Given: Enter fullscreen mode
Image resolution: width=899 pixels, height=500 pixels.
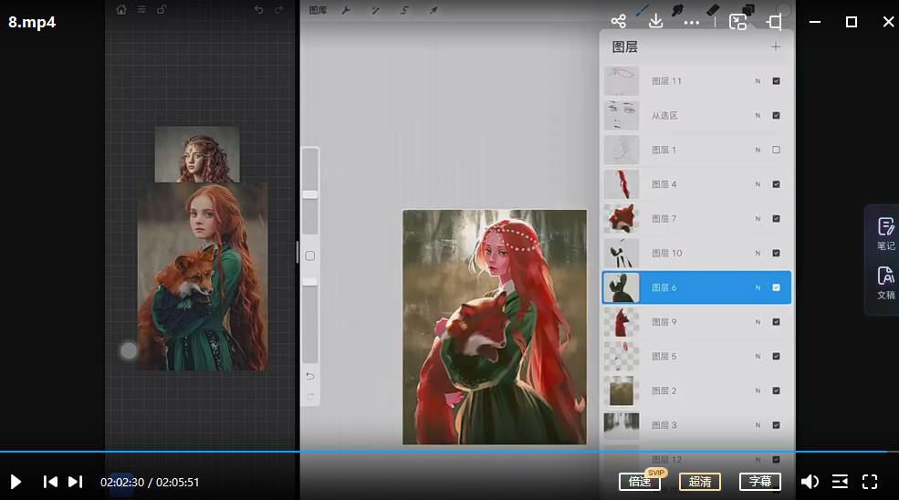Looking at the screenshot, I should pyautogui.click(x=870, y=482).
